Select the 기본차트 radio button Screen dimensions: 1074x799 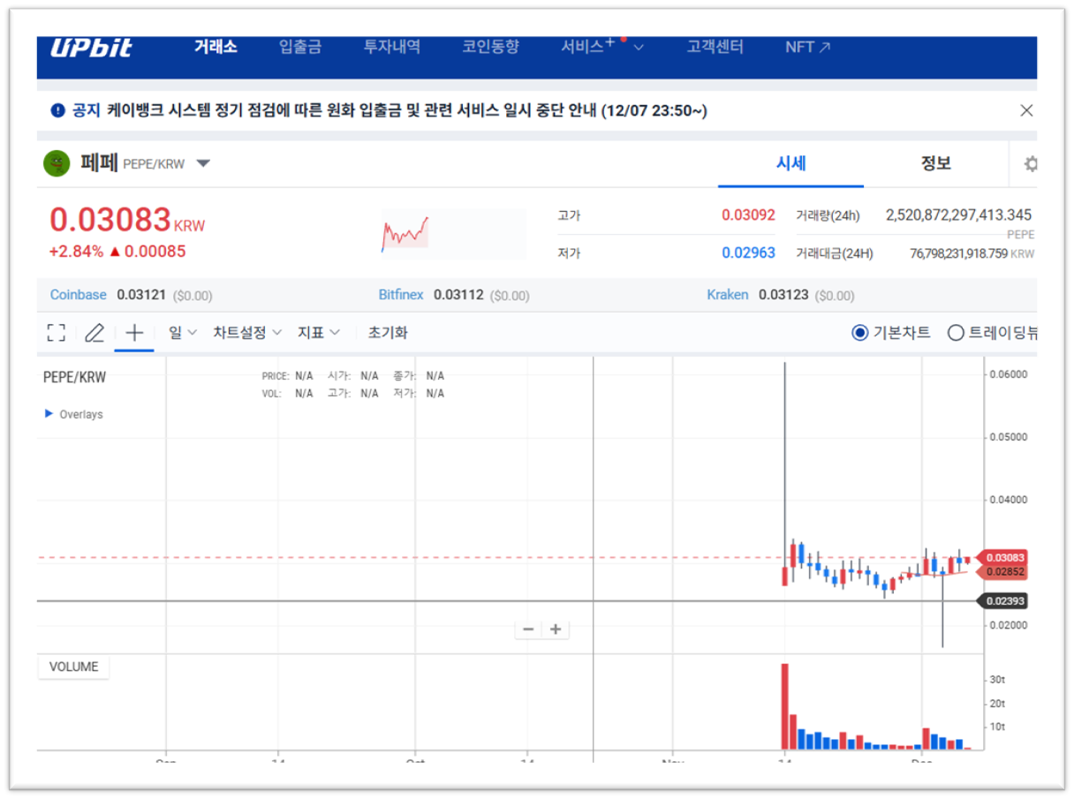[x=860, y=333]
